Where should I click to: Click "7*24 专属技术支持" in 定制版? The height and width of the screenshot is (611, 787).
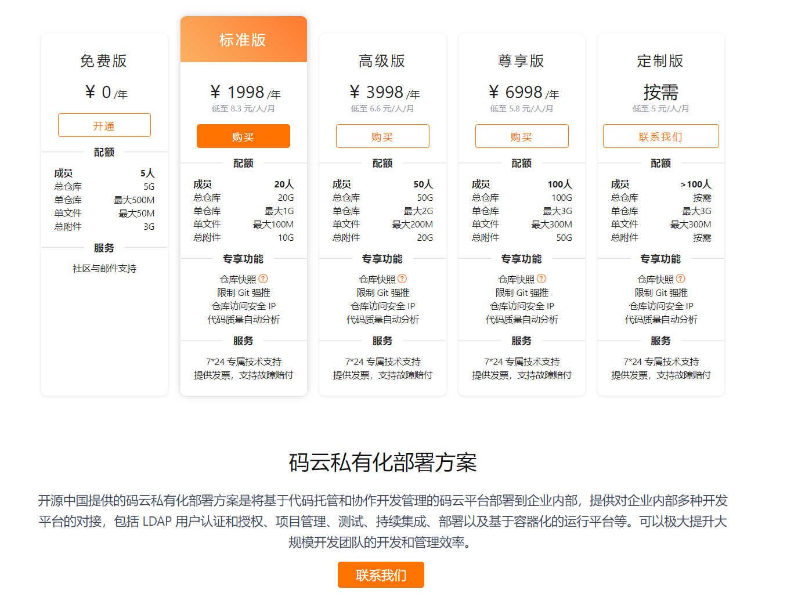click(x=661, y=362)
